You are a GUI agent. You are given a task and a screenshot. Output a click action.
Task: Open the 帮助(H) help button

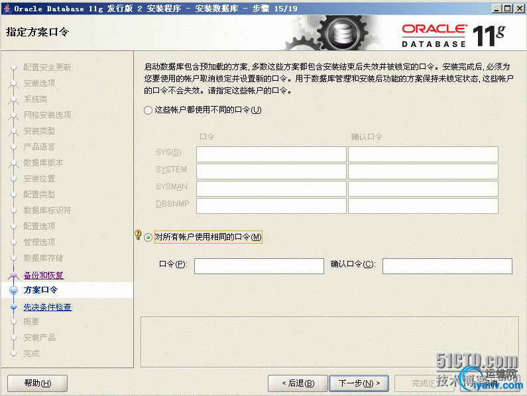click(x=37, y=383)
